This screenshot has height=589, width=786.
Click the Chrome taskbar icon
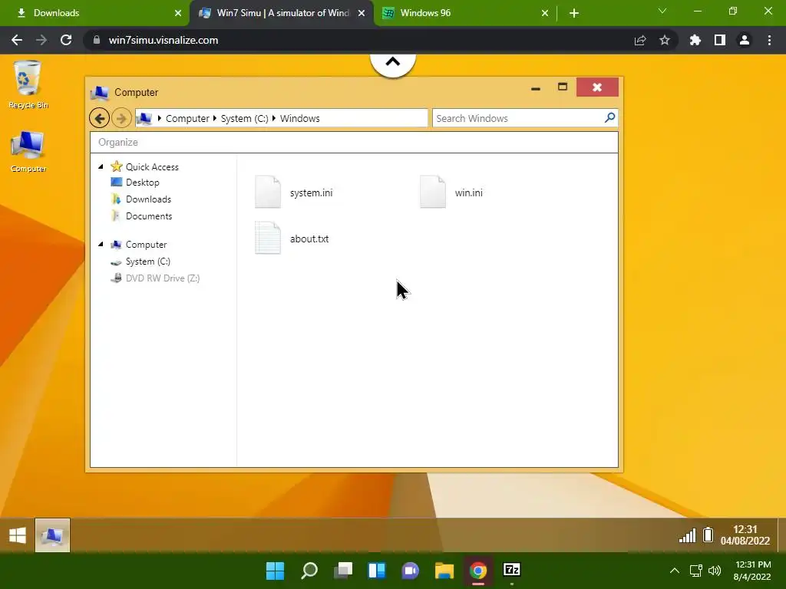click(478, 571)
